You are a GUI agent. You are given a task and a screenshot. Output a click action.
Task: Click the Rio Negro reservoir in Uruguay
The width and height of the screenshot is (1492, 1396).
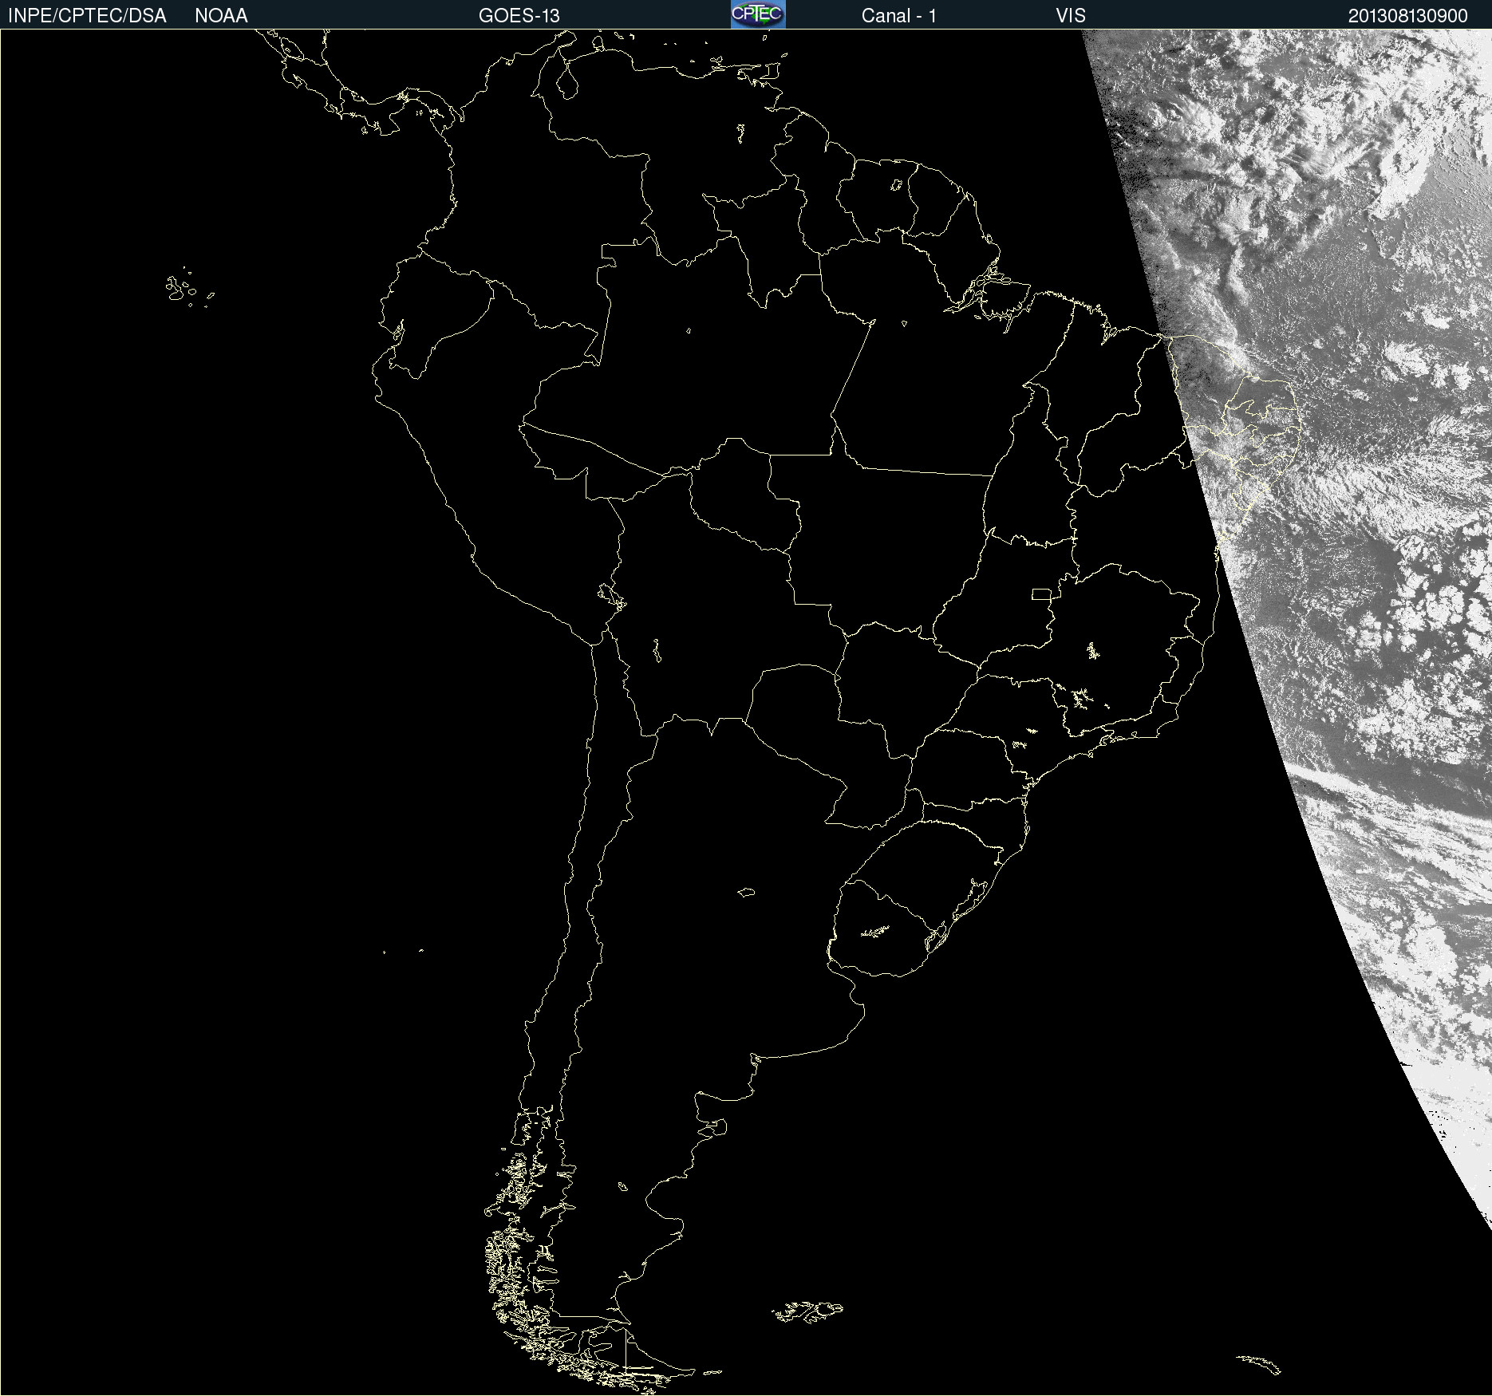pyautogui.click(x=875, y=931)
